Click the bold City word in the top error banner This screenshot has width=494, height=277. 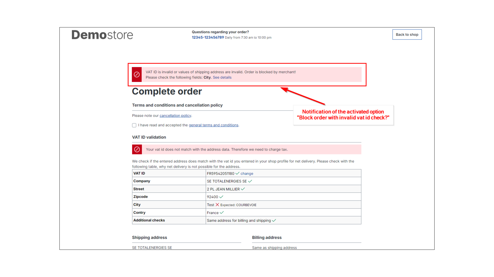tap(207, 77)
